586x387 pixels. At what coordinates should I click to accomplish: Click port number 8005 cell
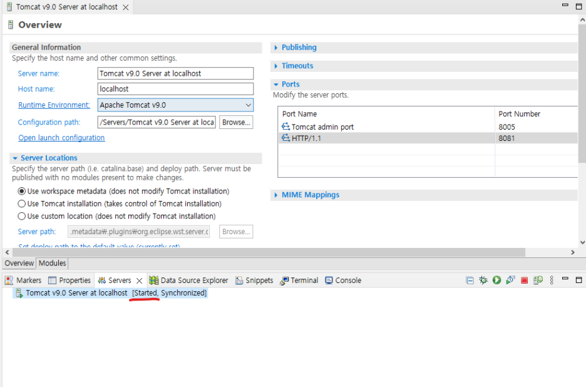point(506,126)
